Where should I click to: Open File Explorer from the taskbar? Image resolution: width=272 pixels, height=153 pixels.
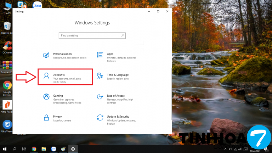point(44,149)
